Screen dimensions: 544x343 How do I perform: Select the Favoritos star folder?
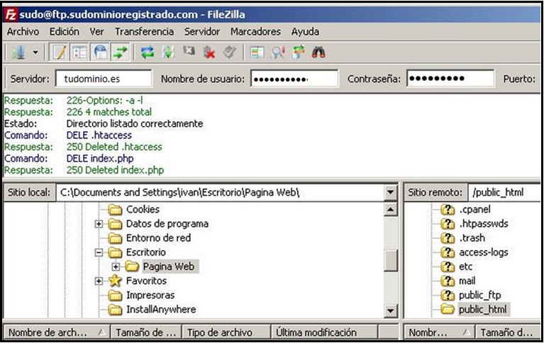pyautogui.click(x=146, y=281)
